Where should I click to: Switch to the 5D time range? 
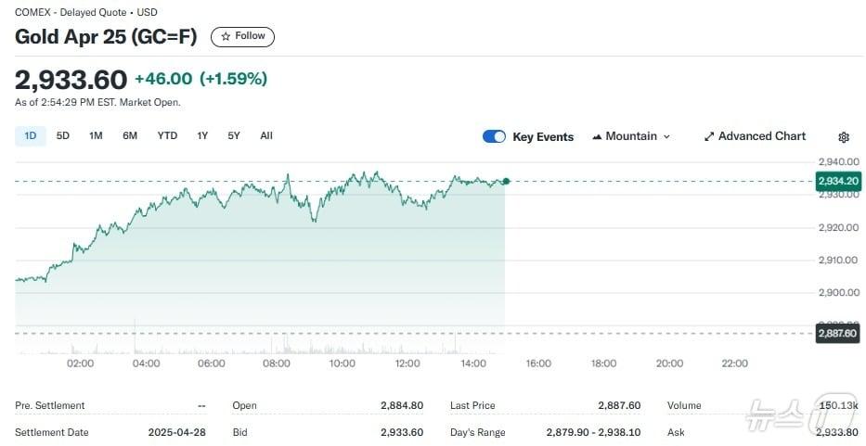click(x=63, y=136)
